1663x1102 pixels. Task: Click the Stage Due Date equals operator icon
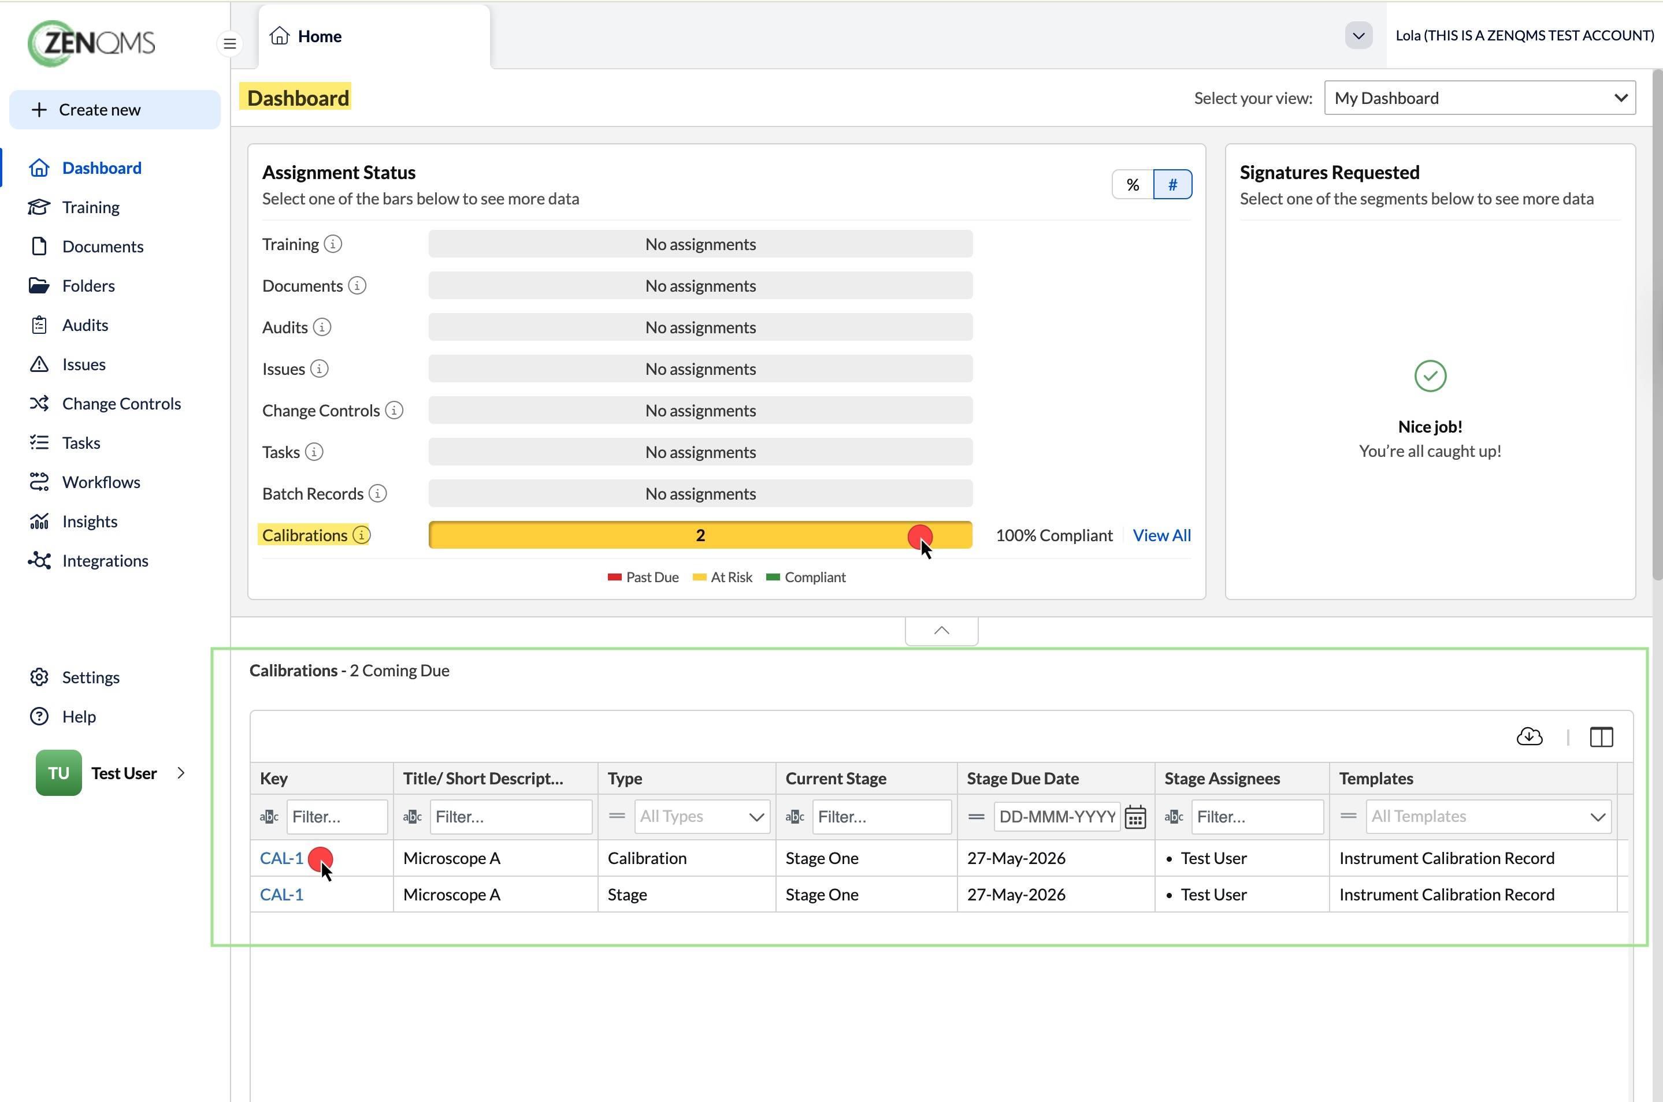[x=976, y=817]
